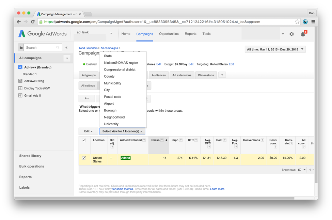Switch to the Ad extensions tab
Screen dimensions: 332x220
pos(182,75)
